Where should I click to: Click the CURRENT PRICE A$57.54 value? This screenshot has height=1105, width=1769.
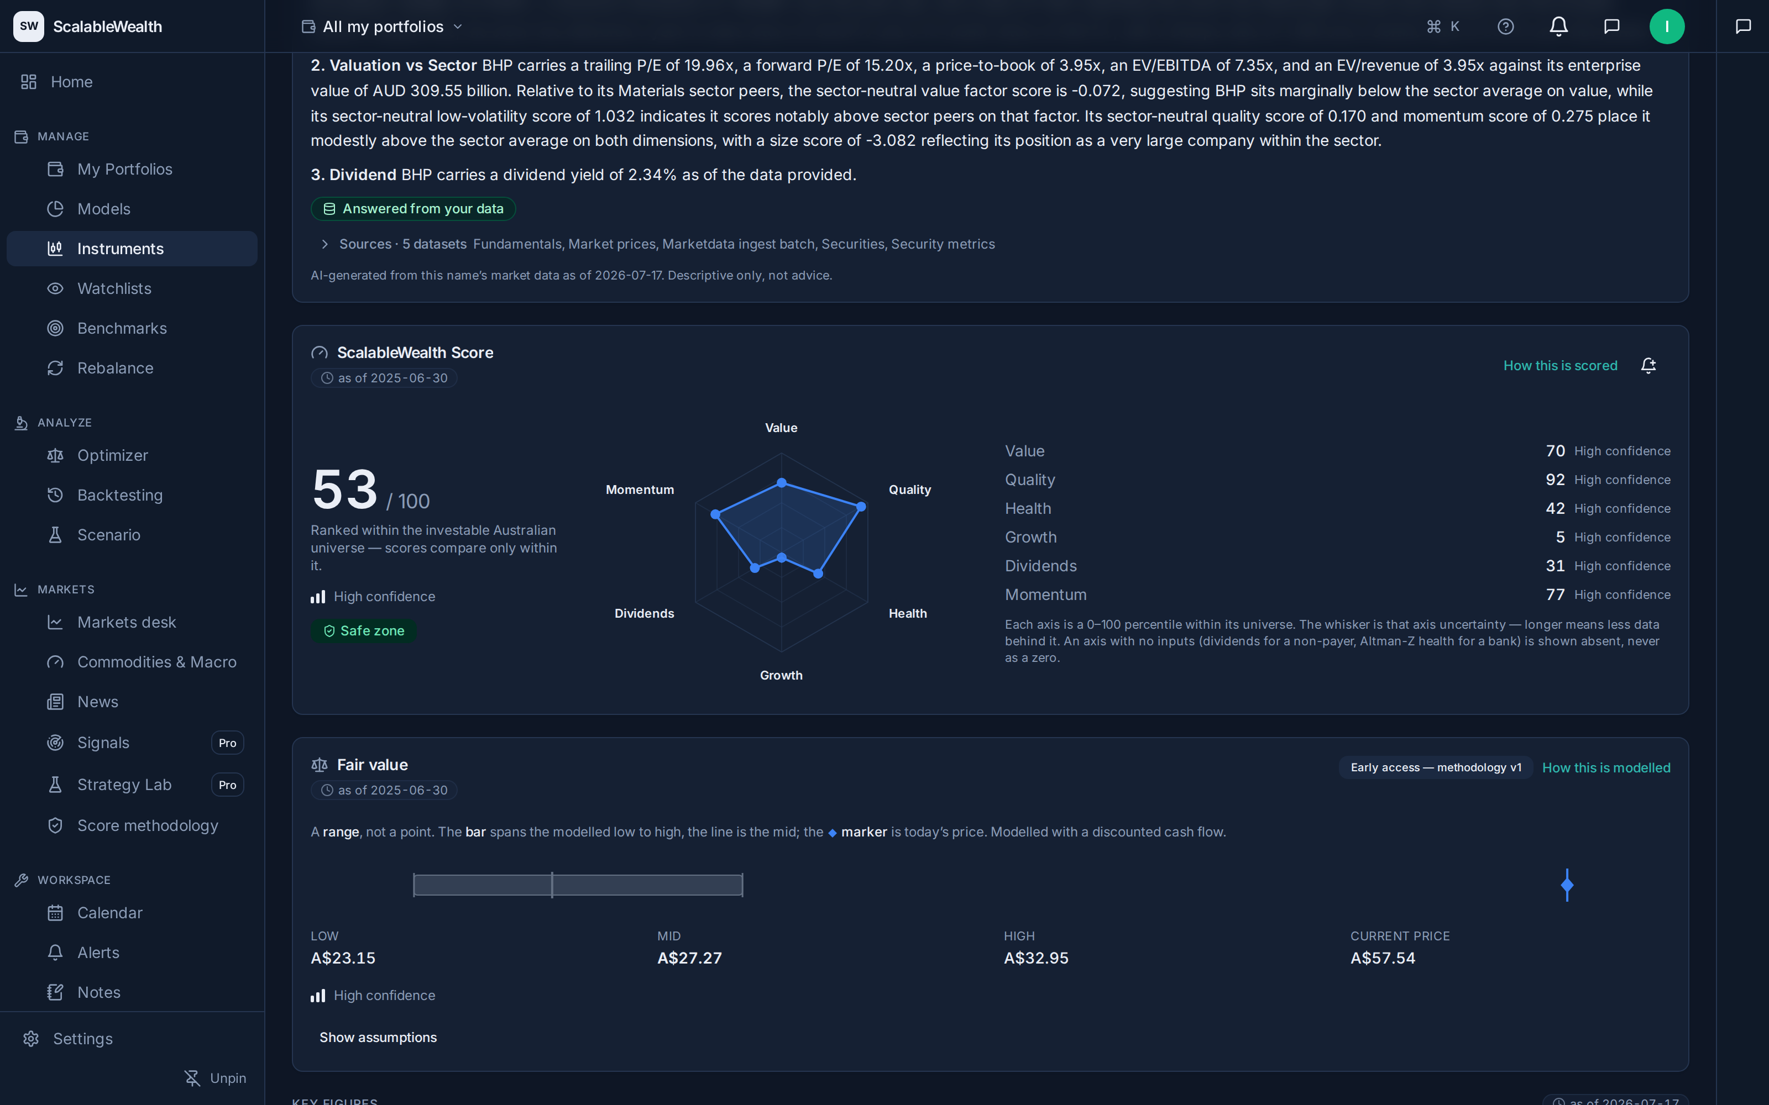pyautogui.click(x=1382, y=958)
